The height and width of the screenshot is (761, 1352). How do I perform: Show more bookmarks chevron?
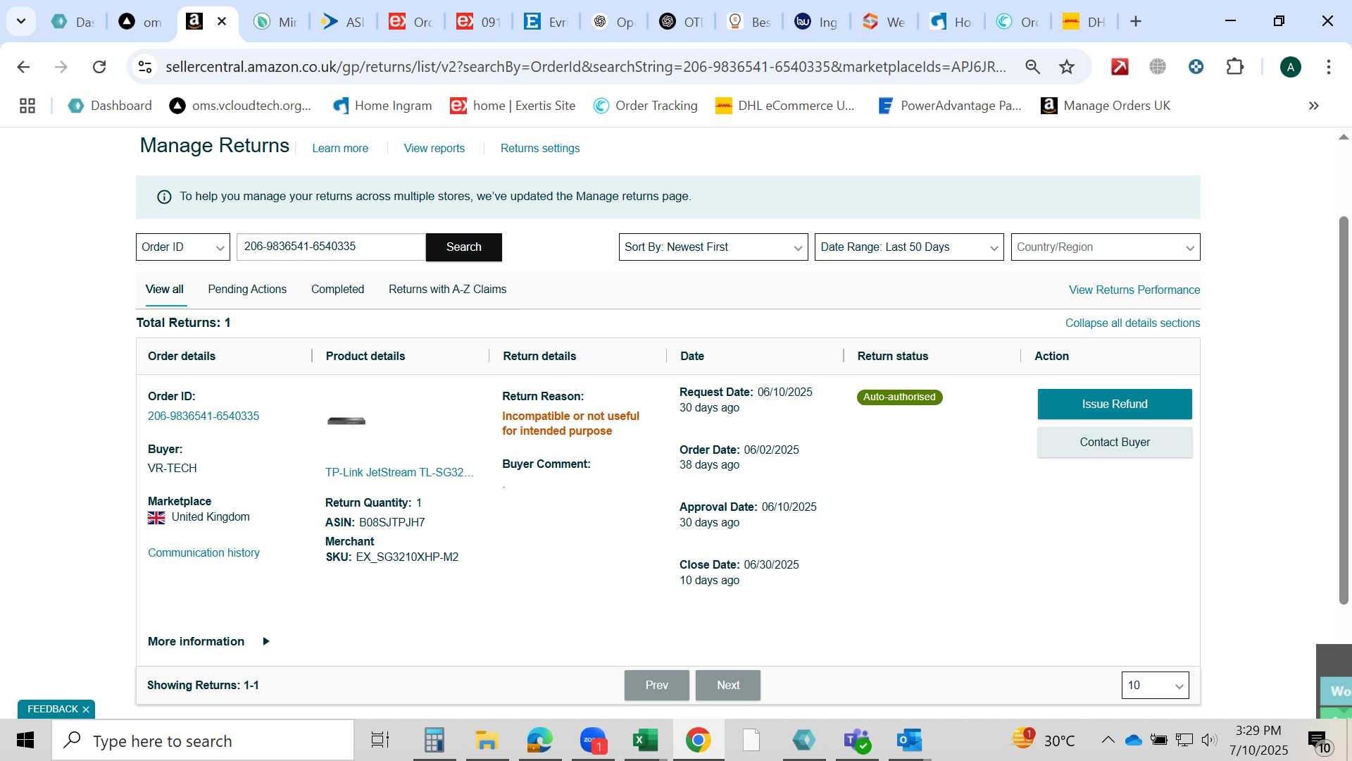1313,106
